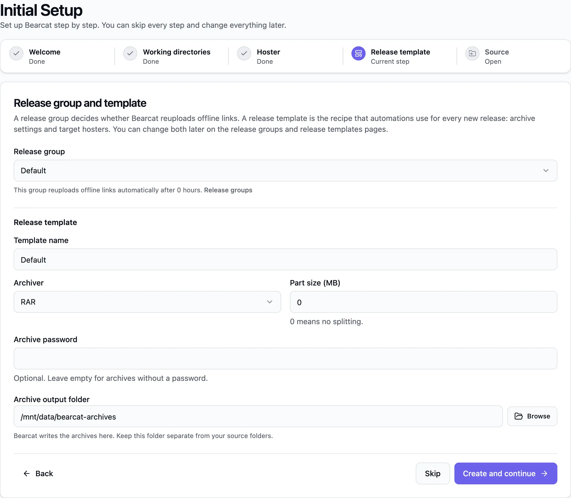Viewport: 571px width, 498px height.
Task: Click the Hoster step checkmark icon
Action: (244, 53)
